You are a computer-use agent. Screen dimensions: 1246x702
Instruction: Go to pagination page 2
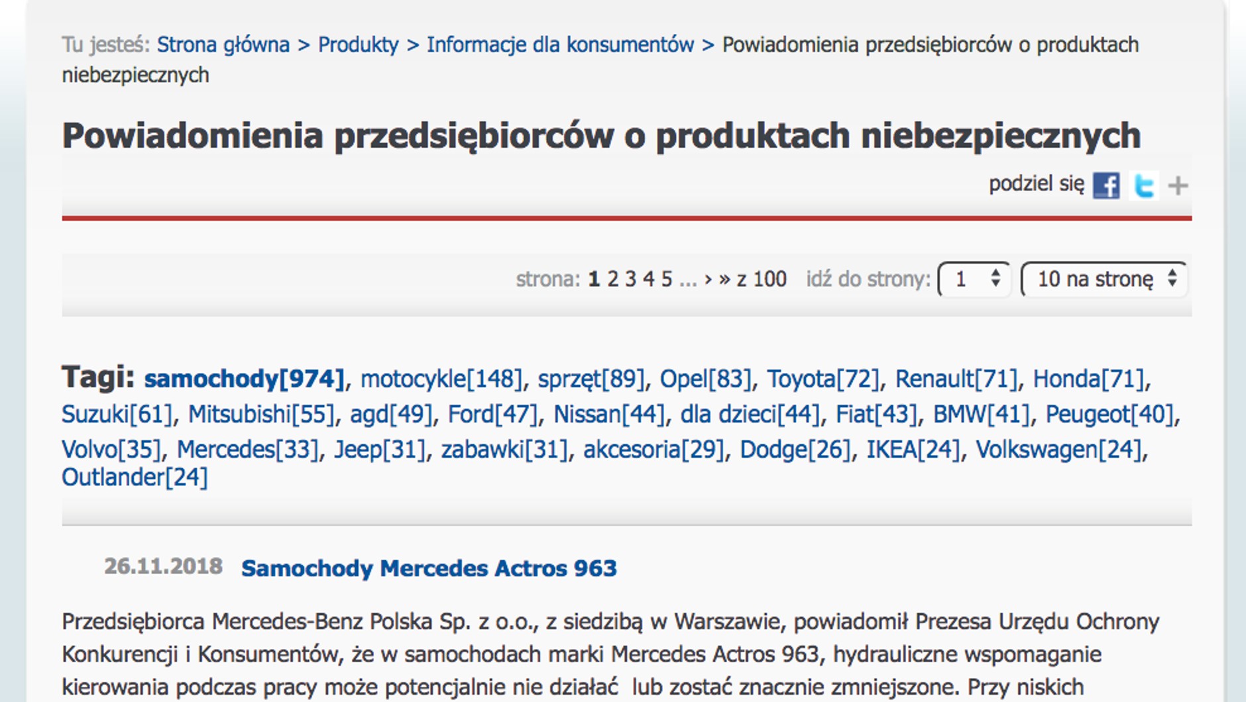tap(613, 279)
